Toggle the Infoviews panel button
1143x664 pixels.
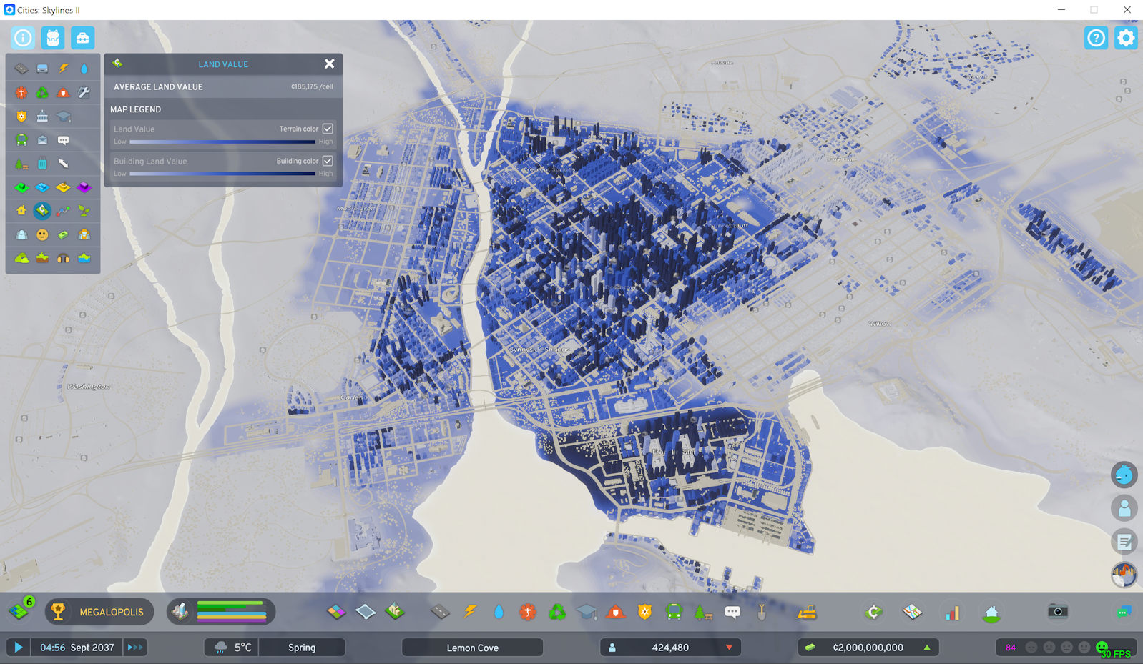click(x=23, y=38)
